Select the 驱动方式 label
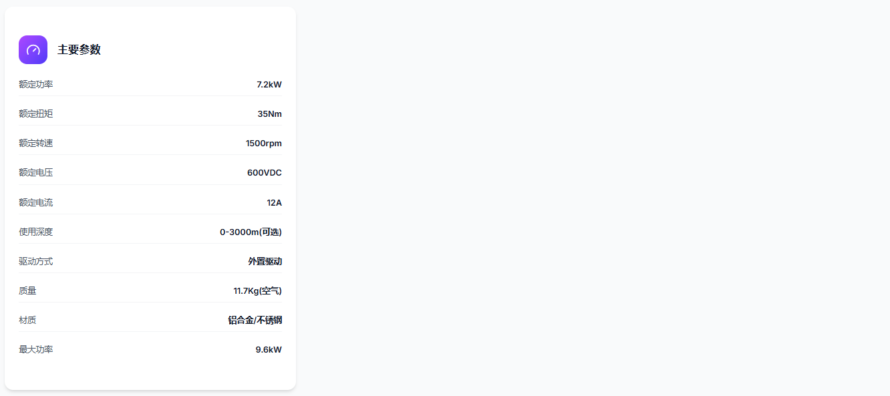890x396 pixels. [36, 262]
